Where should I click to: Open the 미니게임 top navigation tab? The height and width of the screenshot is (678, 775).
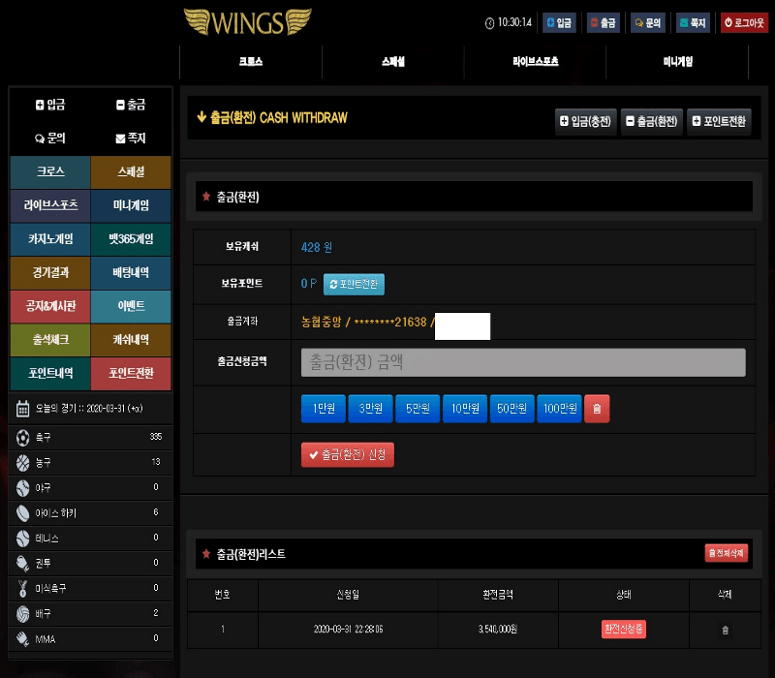pos(677,62)
